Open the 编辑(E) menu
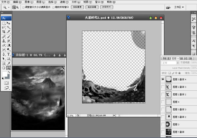Viewport: 197px width, 138px height. click(17, 2)
